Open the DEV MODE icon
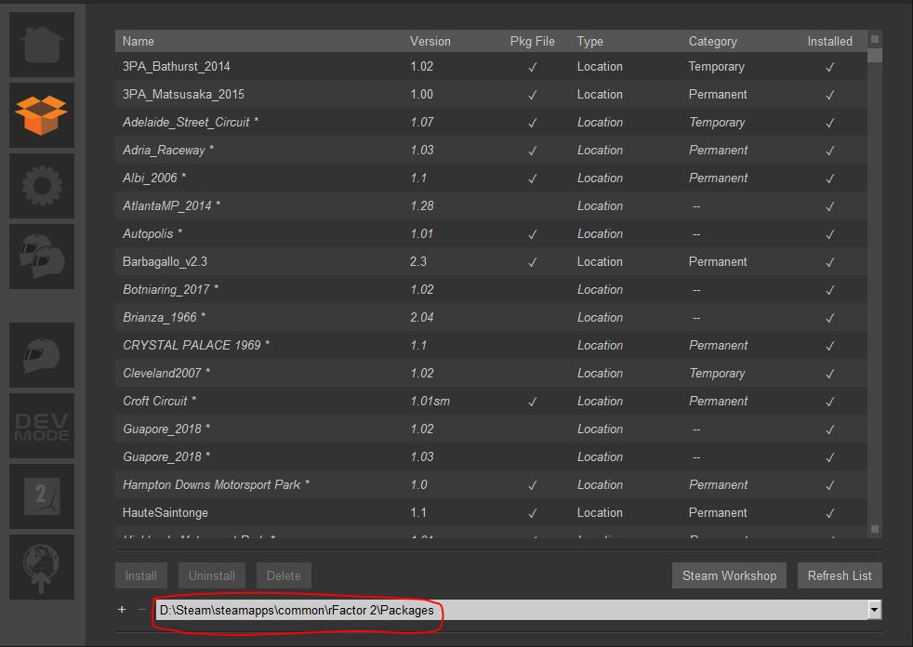 pos(42,426)
